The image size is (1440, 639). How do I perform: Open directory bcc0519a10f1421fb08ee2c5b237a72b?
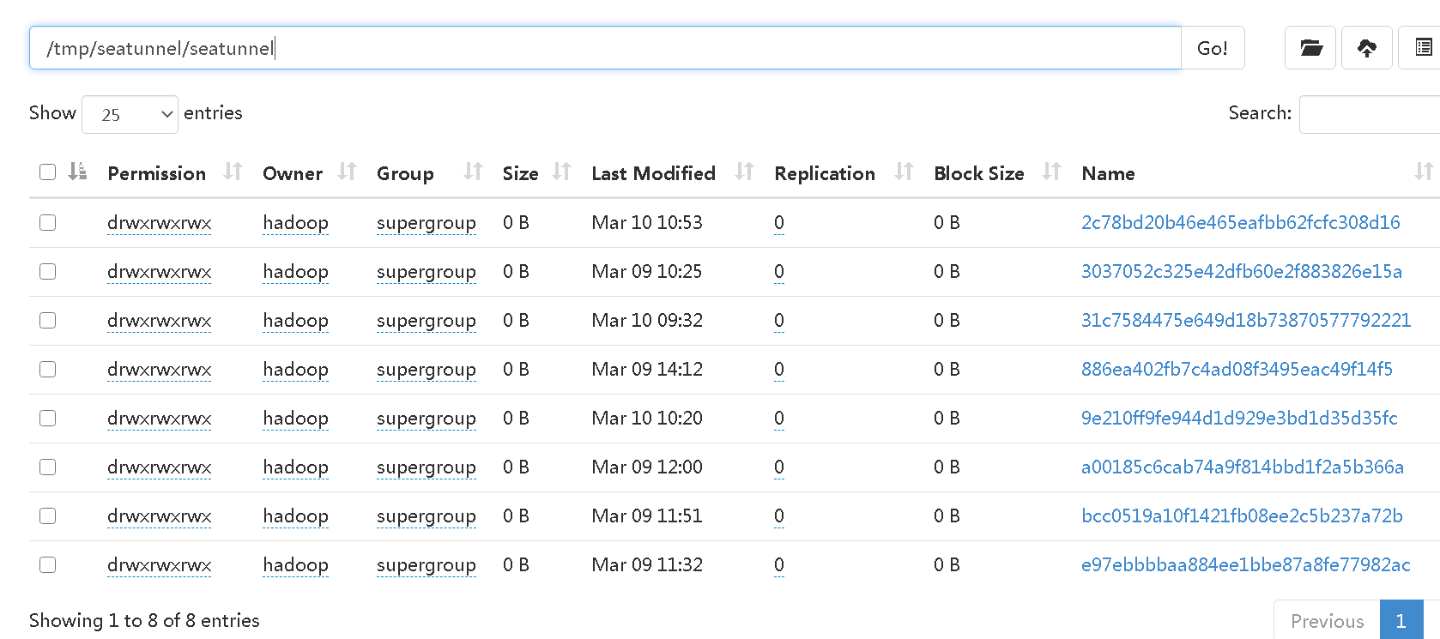click(x=1242, y=515)
